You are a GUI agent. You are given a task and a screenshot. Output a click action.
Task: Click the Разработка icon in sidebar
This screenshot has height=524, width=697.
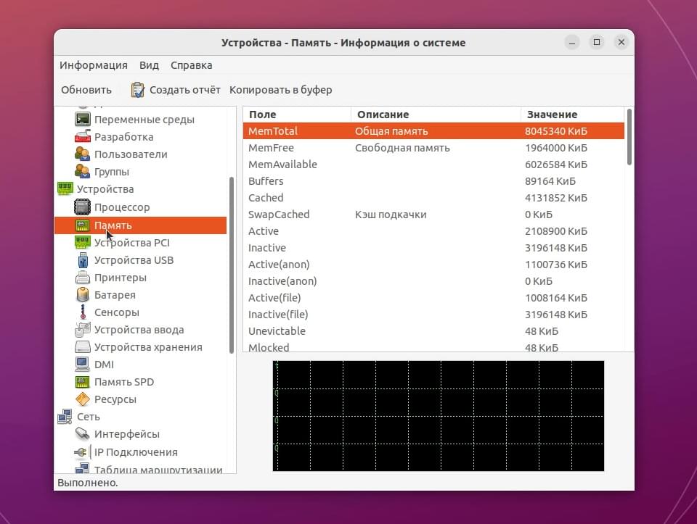83,137
